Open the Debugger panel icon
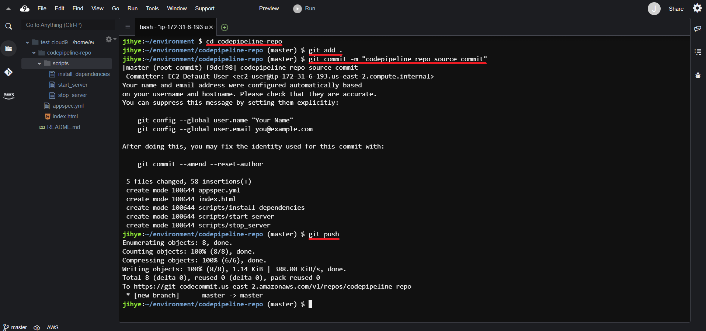The image size is (706, 331). pos(698,75)
